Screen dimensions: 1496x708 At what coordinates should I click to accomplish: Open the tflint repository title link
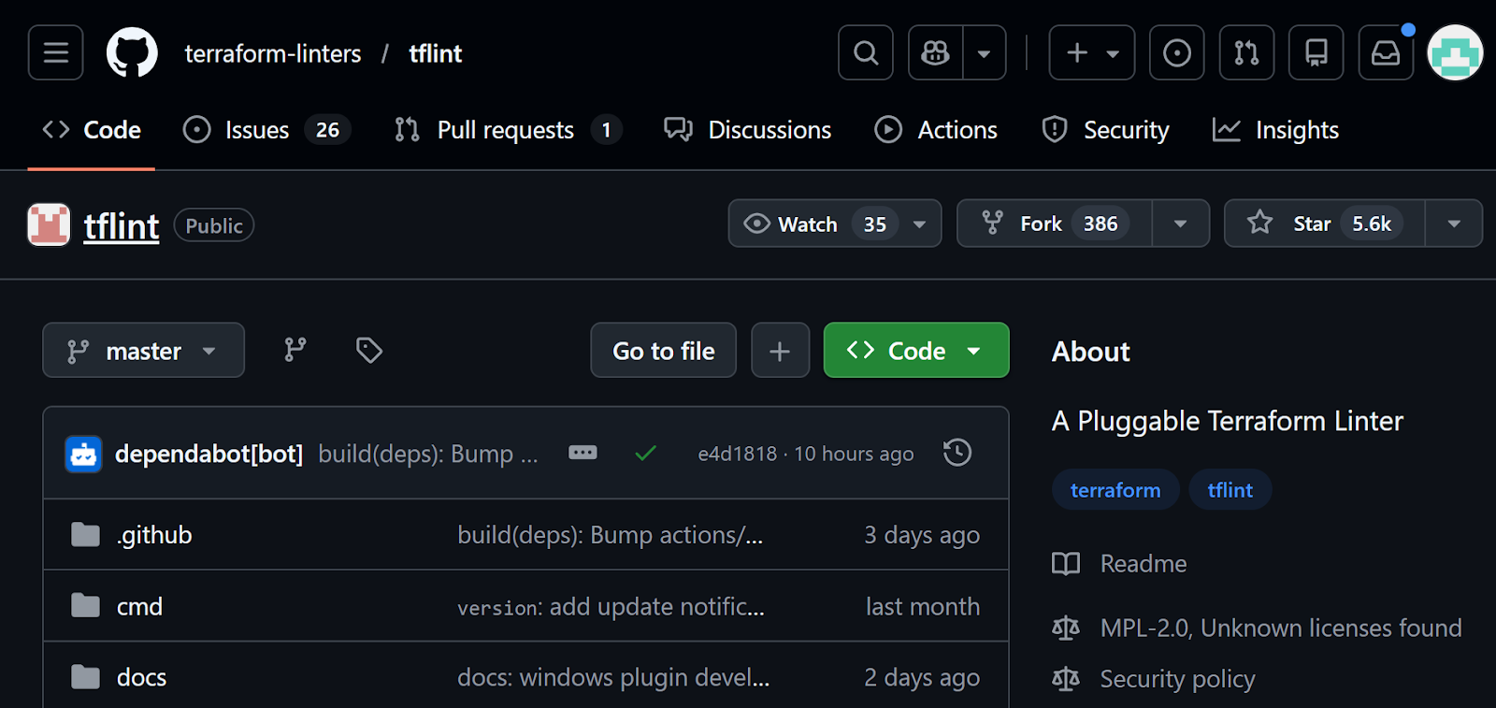click(122, 225)
